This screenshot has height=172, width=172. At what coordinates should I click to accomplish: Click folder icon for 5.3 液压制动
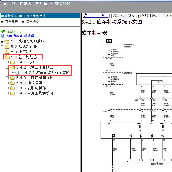click(7, 52)
